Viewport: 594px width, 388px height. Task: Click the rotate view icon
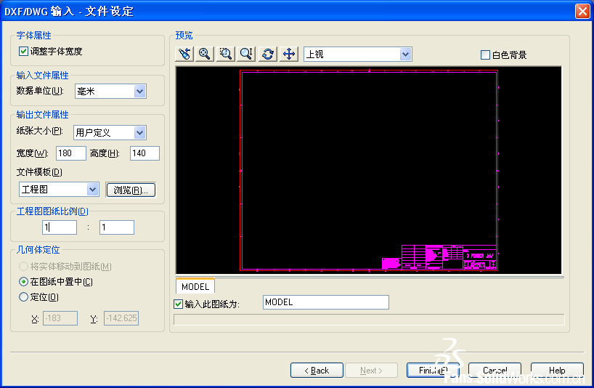coord(268,54)
